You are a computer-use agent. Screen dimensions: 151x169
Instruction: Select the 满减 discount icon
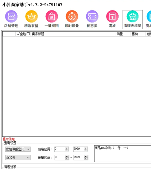tap(112, 17)
